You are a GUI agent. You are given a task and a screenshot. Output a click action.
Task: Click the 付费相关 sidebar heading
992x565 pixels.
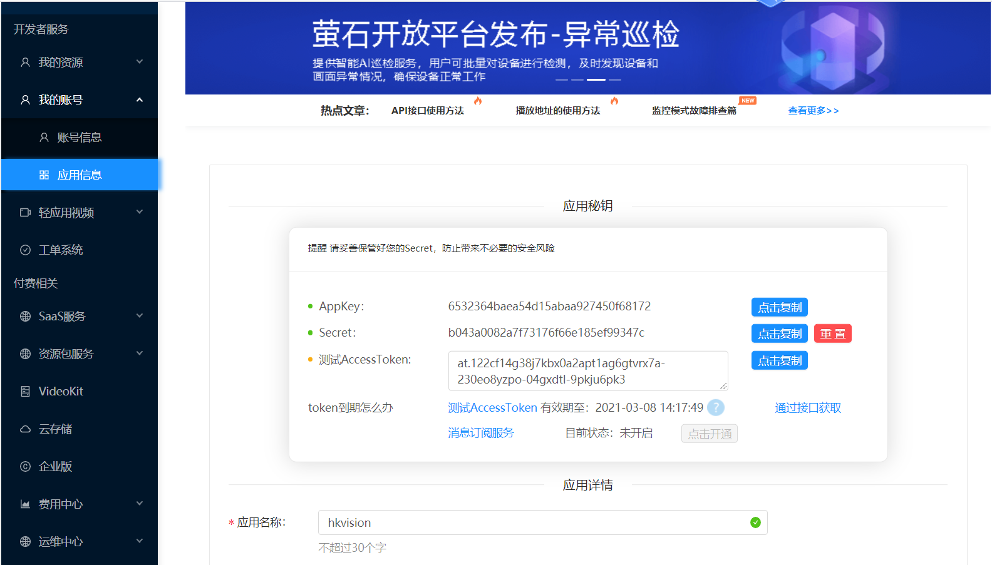(x=36, y=283)
